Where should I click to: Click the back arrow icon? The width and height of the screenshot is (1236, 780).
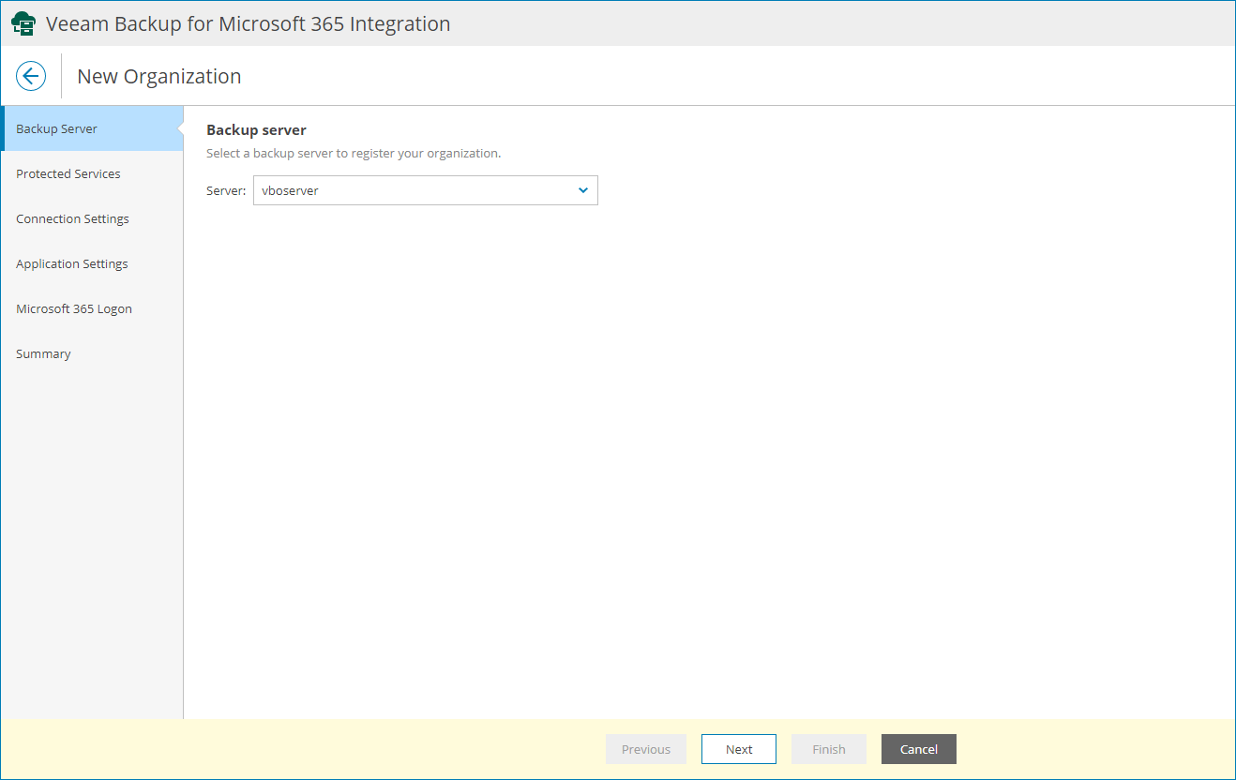click(x=31, y=76)
